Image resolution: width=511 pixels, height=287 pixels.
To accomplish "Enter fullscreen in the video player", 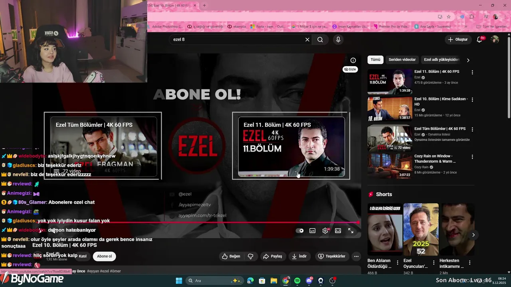I will coord(351,230).
